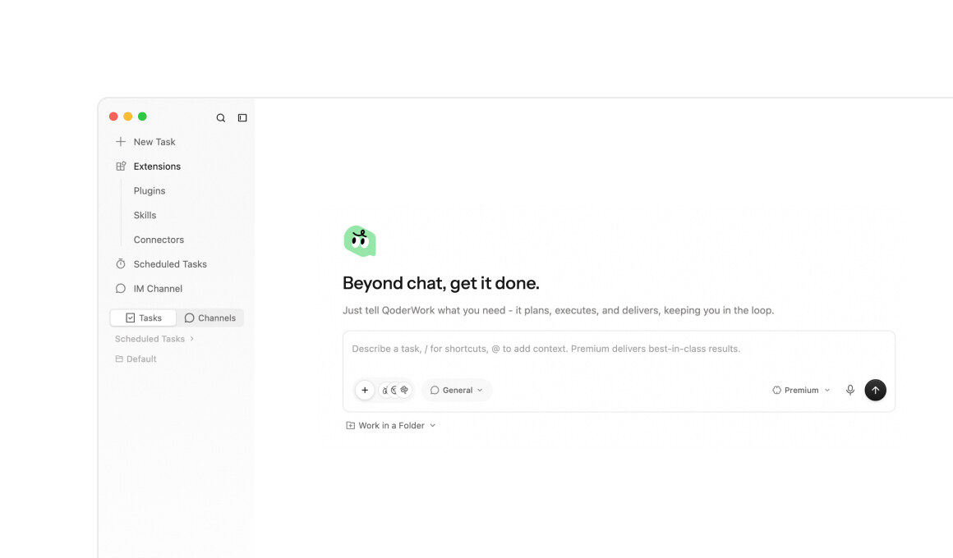Click into the Describe a task input field
This screenshot has width=953, height=558.
[x=619, y=352]
